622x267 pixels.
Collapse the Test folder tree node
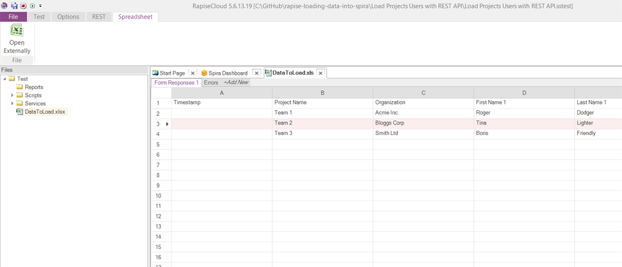(x=4, y=79)
